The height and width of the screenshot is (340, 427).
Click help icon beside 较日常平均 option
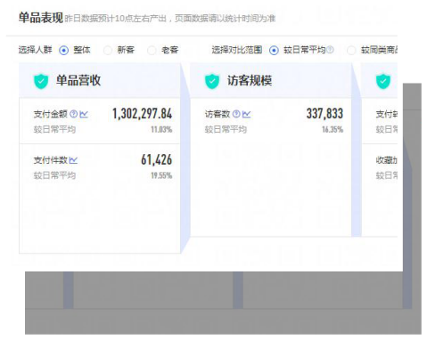point(330,50)
